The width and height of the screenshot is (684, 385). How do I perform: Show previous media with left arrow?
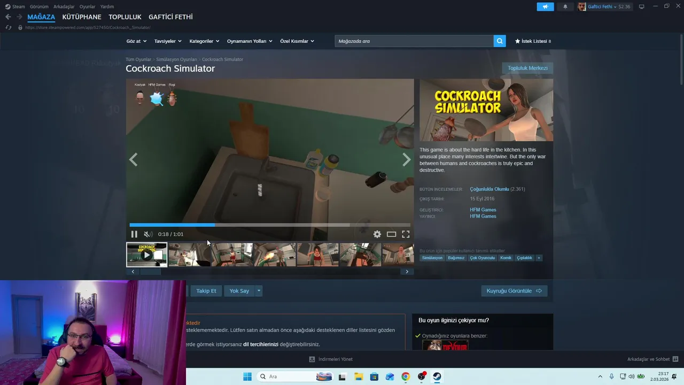click(x=133, y=159)
